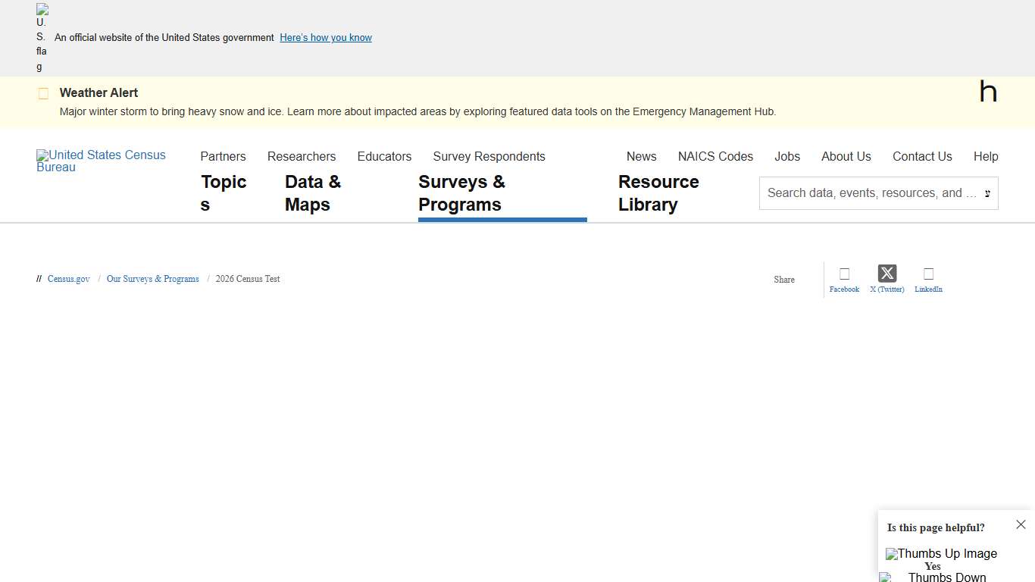Screen dimensions: 1035x582
Task: Navigate to Our Surveys & Programs breadcrumb
Action: tap(152, 279)
